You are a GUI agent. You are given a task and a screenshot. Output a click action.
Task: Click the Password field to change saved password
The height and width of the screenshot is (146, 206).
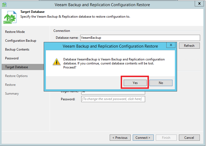pos(113,99)
